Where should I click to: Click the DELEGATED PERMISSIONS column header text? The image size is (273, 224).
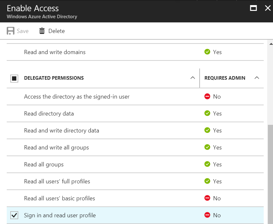[x=54, y=78]
